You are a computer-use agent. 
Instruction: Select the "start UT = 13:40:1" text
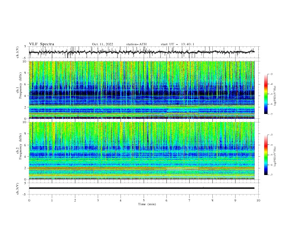tap(177, 44)
